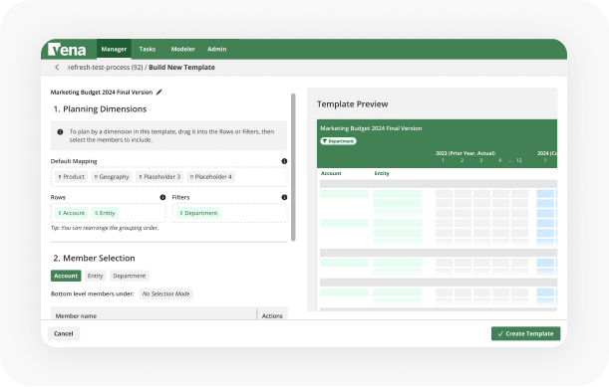The height and width of the screenshot is (387, 609).
Task: Click the Member name column header
Action: point(76,316)
